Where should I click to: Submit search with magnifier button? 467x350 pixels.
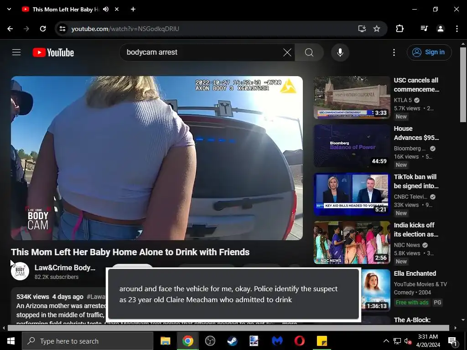click(x=309, y=52)
